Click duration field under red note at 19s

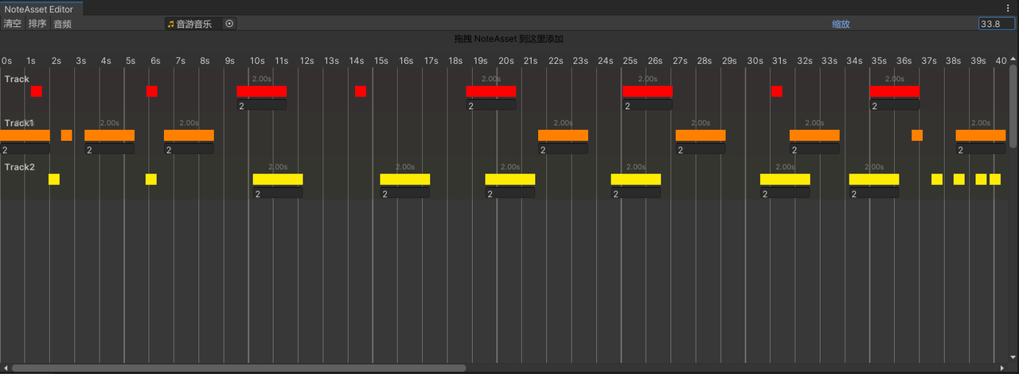pyautogui.click(x=490, y=105)
